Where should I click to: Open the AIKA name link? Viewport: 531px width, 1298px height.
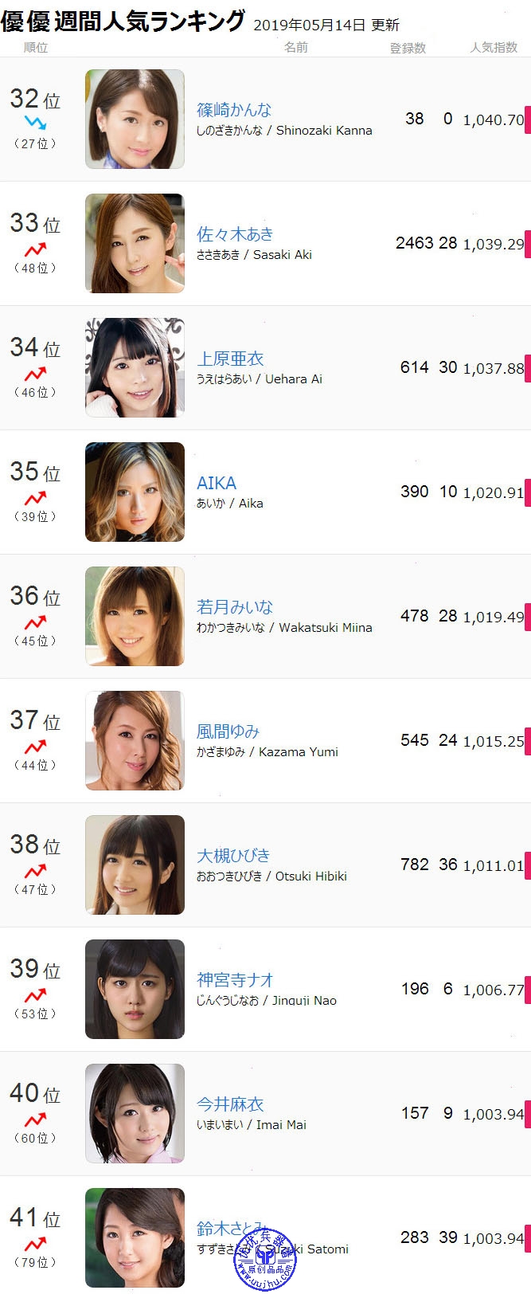point(217,483)
